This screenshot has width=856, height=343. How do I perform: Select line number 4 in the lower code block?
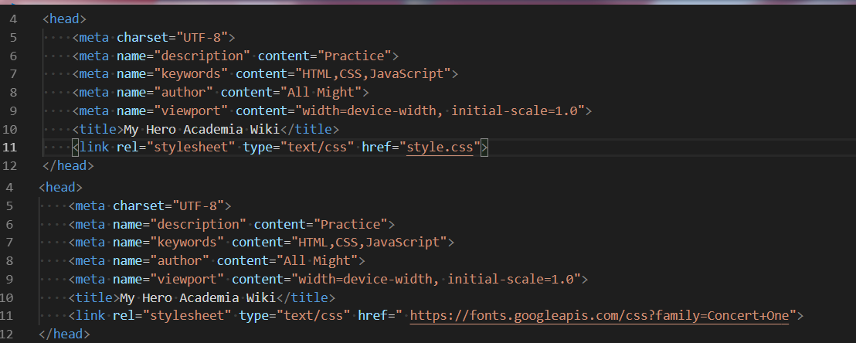pos(8,187)
